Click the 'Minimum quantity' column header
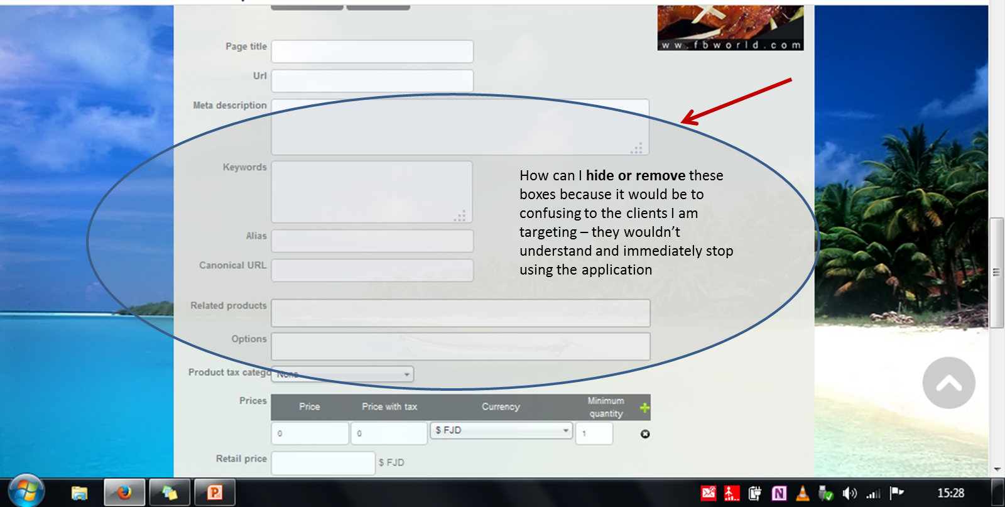Viewport: 1005px width, 507px height. pos(606,407)
